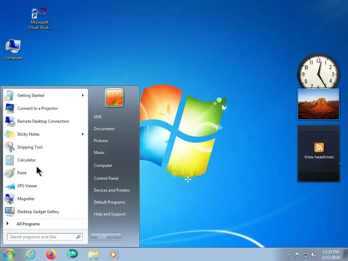Click View headlines in feed gadget
348x261 pixels.
tap(319, 157)
